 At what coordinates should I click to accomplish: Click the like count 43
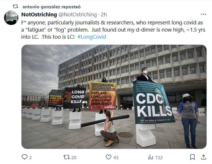(x=116, y=157)
